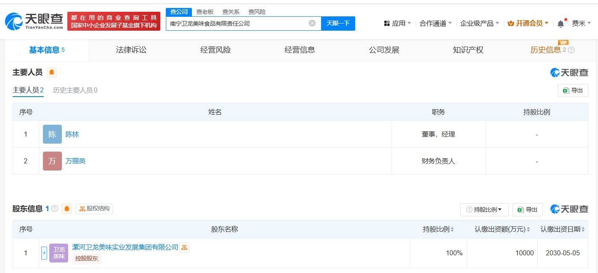
Task: Open 陈林's profile link
Action: pyautogui.click(x=72, y=134)
